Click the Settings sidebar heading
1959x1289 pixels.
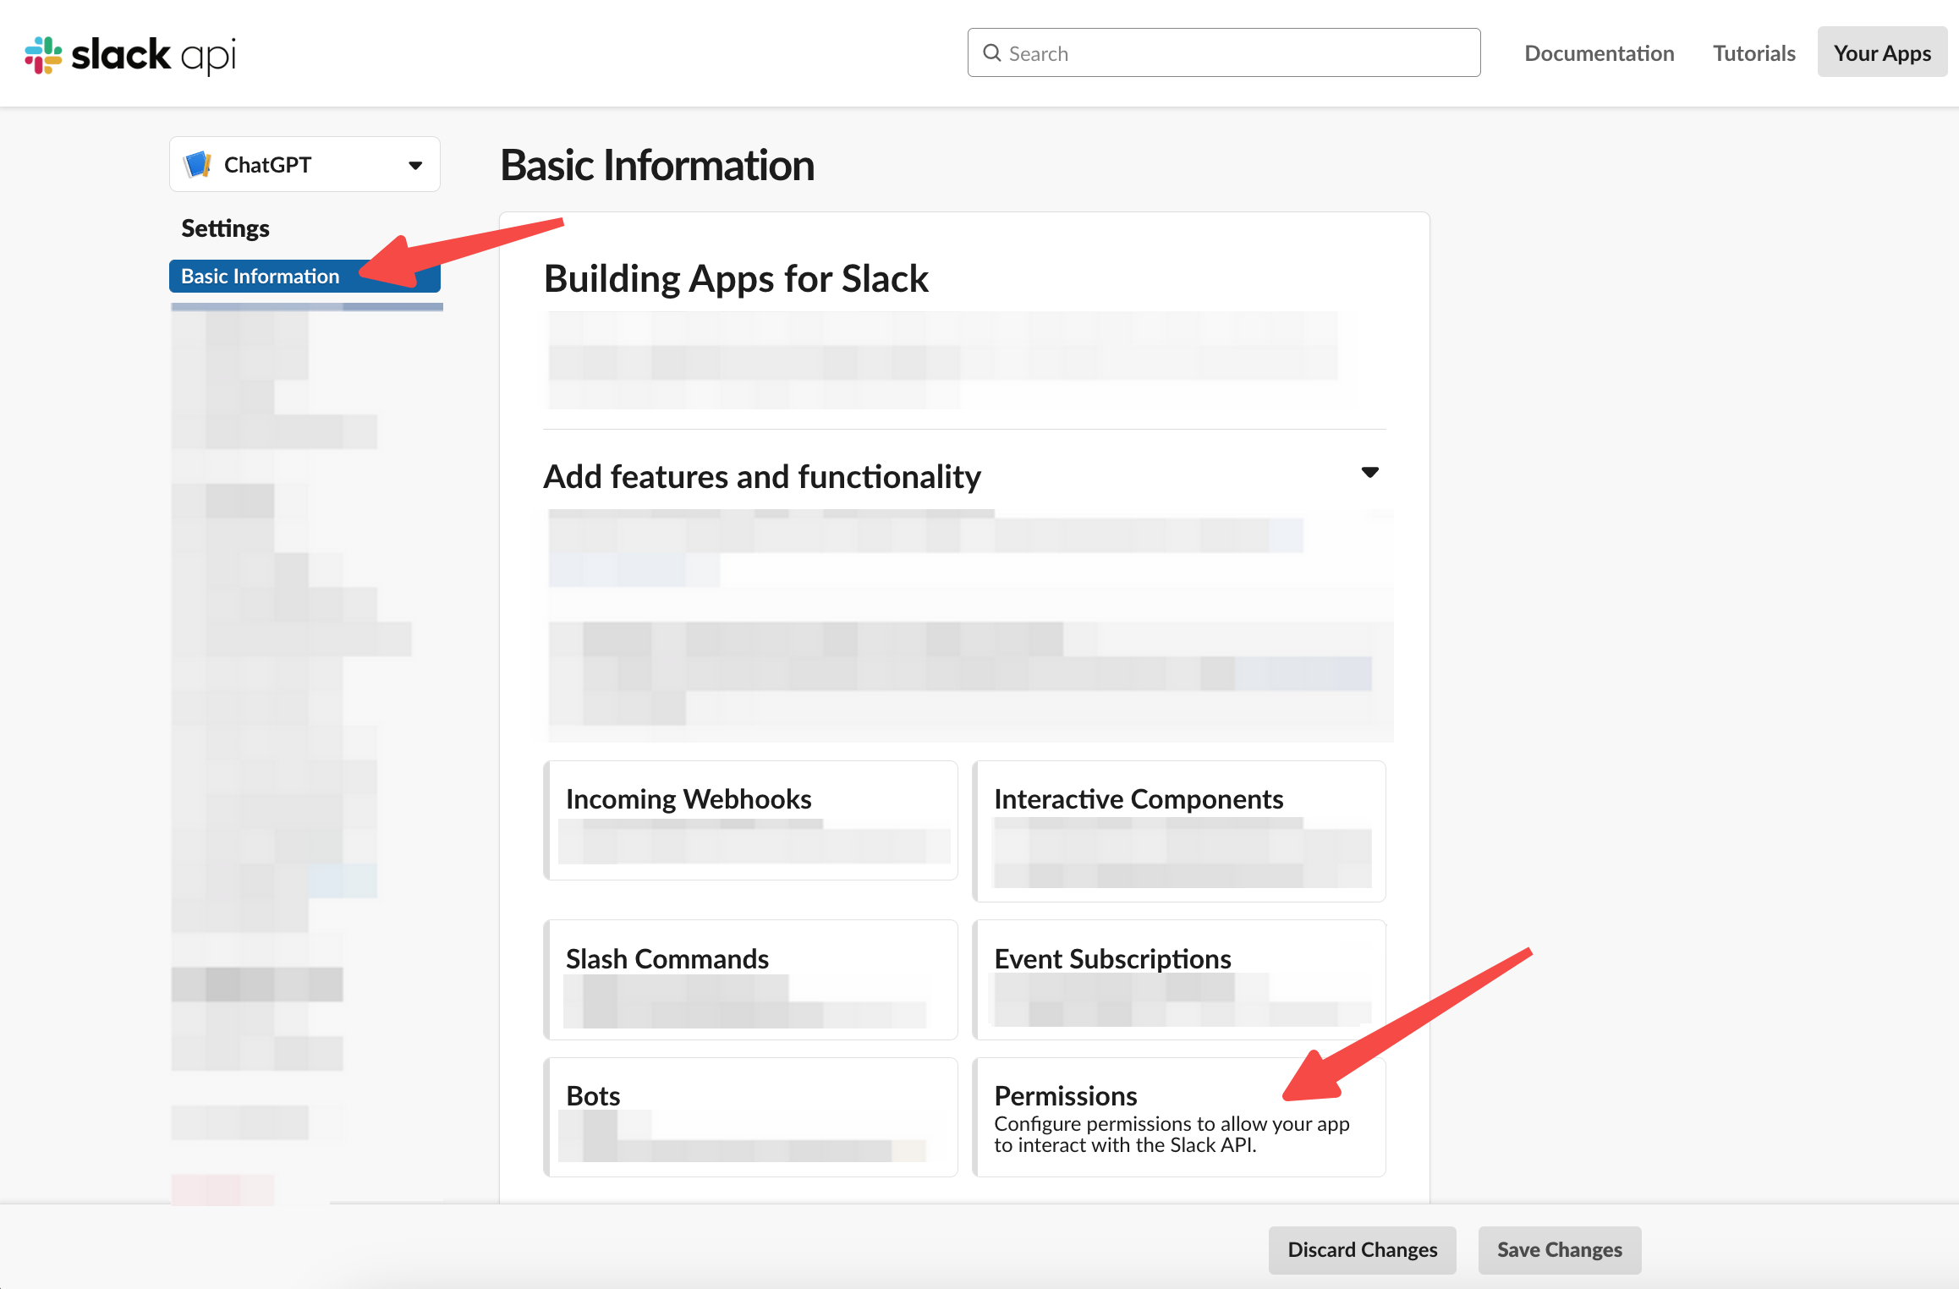225,228
